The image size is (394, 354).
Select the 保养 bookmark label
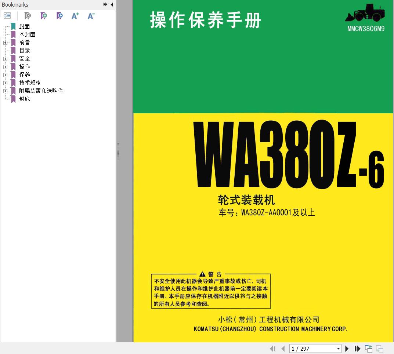click(25, 74)
